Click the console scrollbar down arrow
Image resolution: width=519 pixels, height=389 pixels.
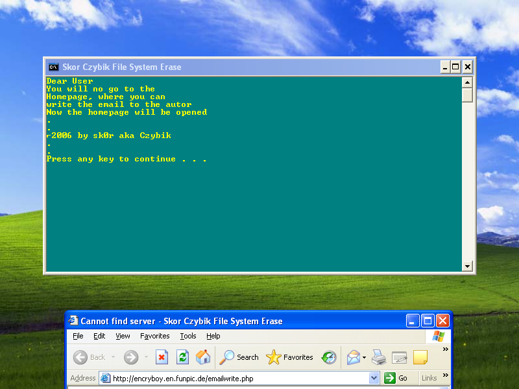[x=467, y=266]
